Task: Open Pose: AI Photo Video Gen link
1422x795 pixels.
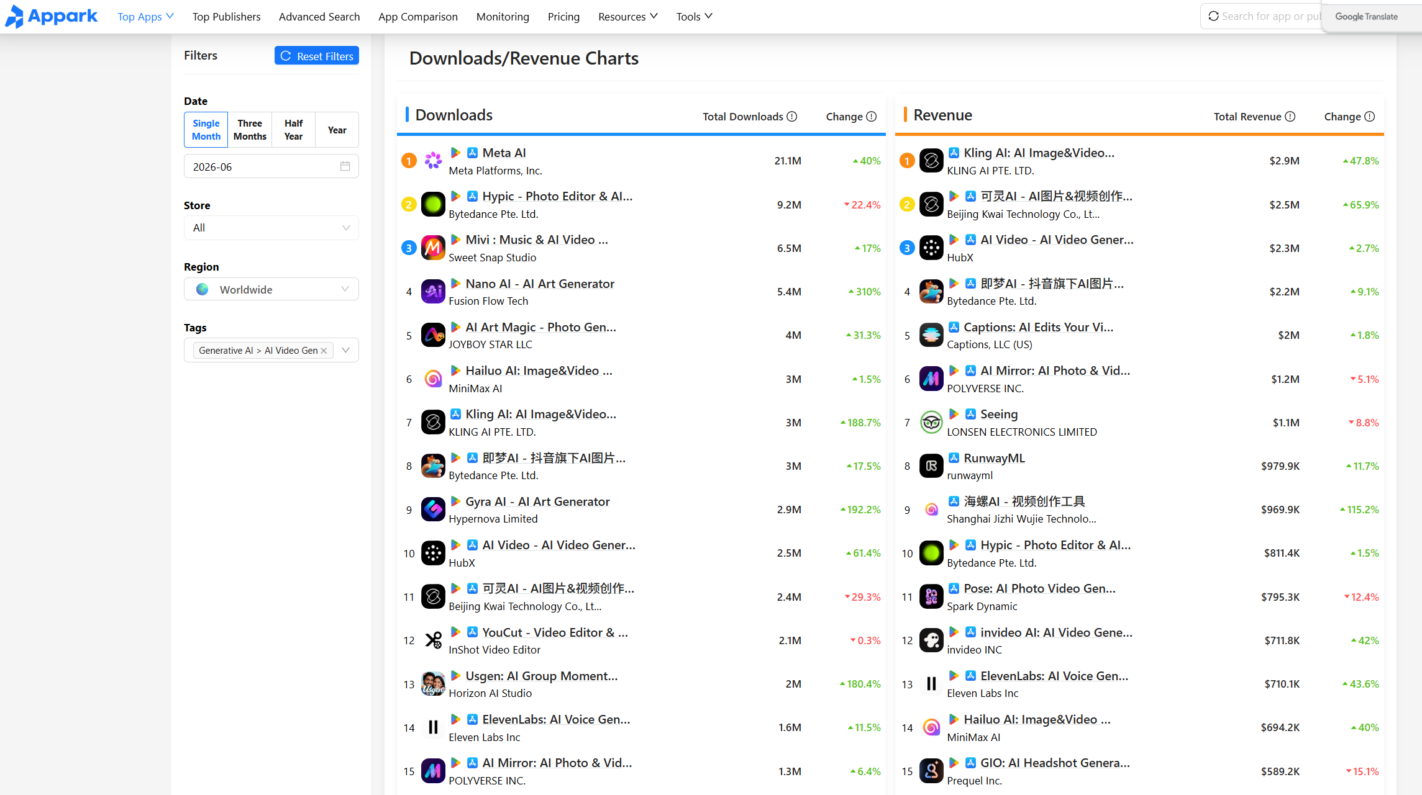Action: coord(1040,588)
